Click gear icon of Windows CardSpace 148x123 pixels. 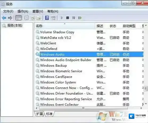(x=38, y=77)
